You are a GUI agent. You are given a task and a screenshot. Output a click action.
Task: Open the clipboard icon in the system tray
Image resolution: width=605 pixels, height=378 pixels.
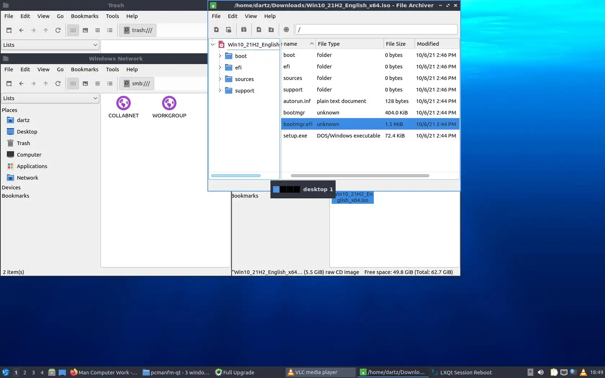point(554,373)
